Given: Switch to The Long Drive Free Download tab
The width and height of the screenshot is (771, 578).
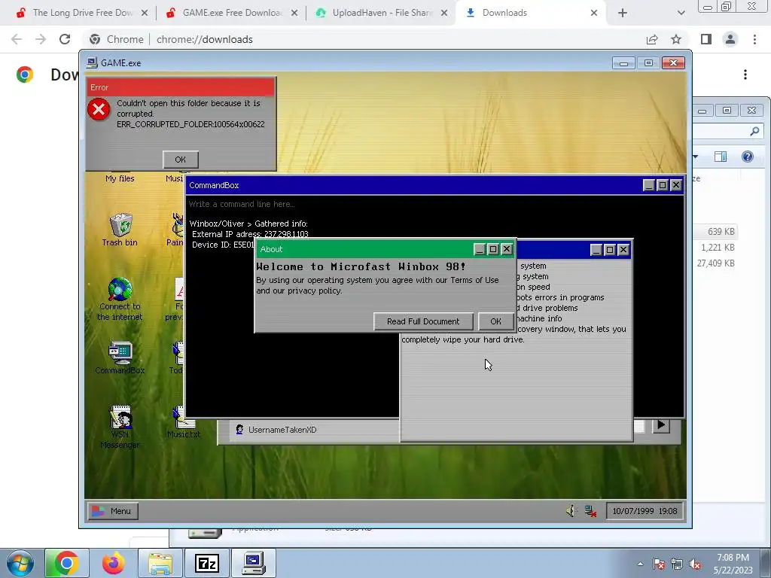Looking at the screenshot, I should [x=81, y=13].
